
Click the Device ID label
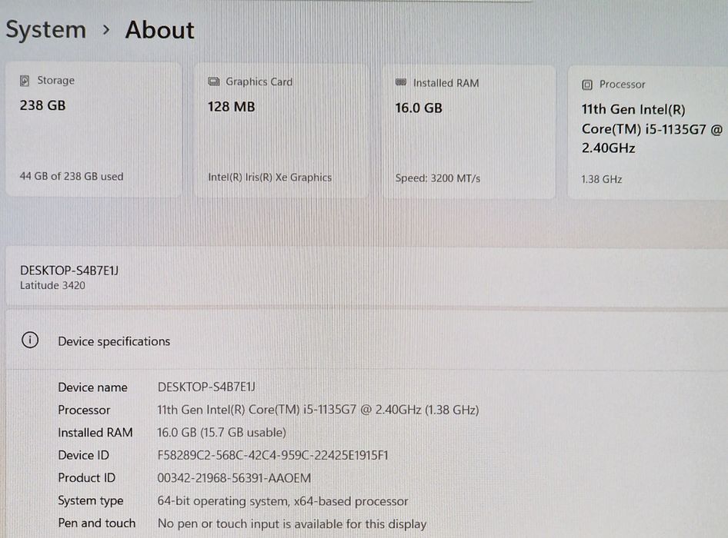(84, 455)
